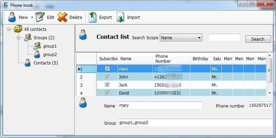Click the Export up-arrow icon
Image resolution: width=276 pixels, height=138 pixels.
click(x=93, y=17)
